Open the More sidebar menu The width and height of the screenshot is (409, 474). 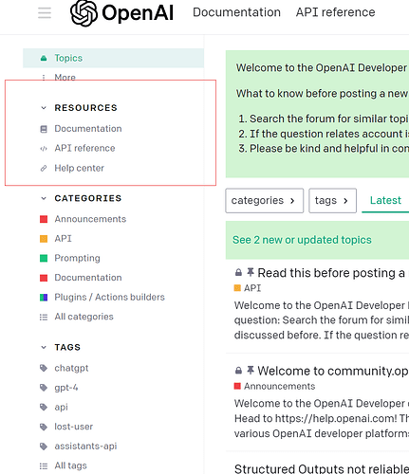(x=65, y=78)
